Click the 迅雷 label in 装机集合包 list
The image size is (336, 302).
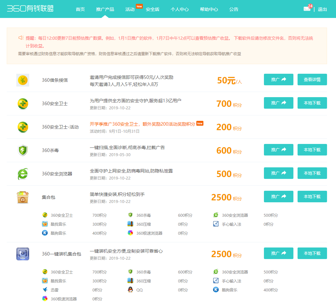[x=55, y=290]
